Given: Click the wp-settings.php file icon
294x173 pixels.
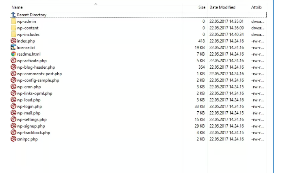Looking at the screenshot, I should [13, 119].
